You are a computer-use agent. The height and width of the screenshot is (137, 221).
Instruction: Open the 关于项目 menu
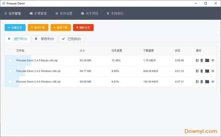(x=89, y=13)
